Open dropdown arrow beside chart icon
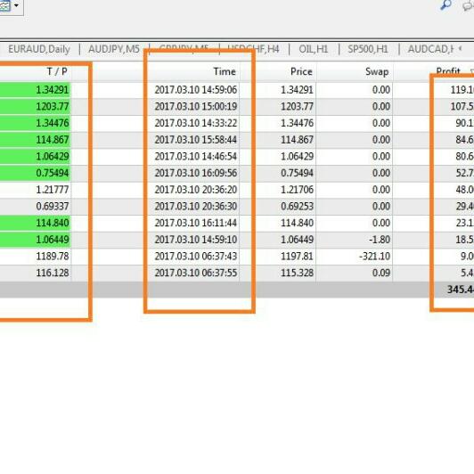The image size is (474, 474). [17, 5]
